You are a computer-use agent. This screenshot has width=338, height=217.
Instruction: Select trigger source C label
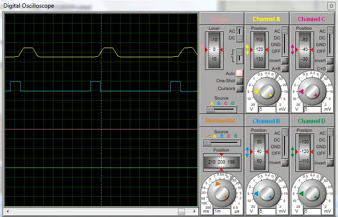click(225, 103)
